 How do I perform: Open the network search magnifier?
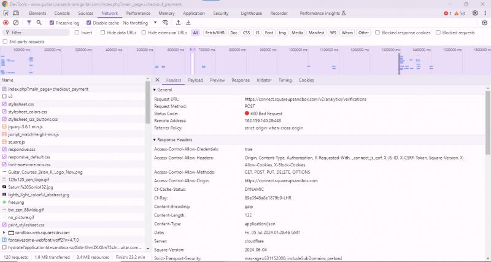coord(39,23)
